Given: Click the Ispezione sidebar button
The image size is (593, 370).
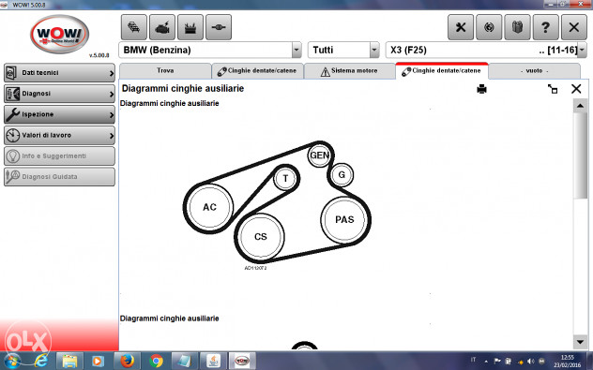Looking at the screenshot, I should (x=59, y=114).
